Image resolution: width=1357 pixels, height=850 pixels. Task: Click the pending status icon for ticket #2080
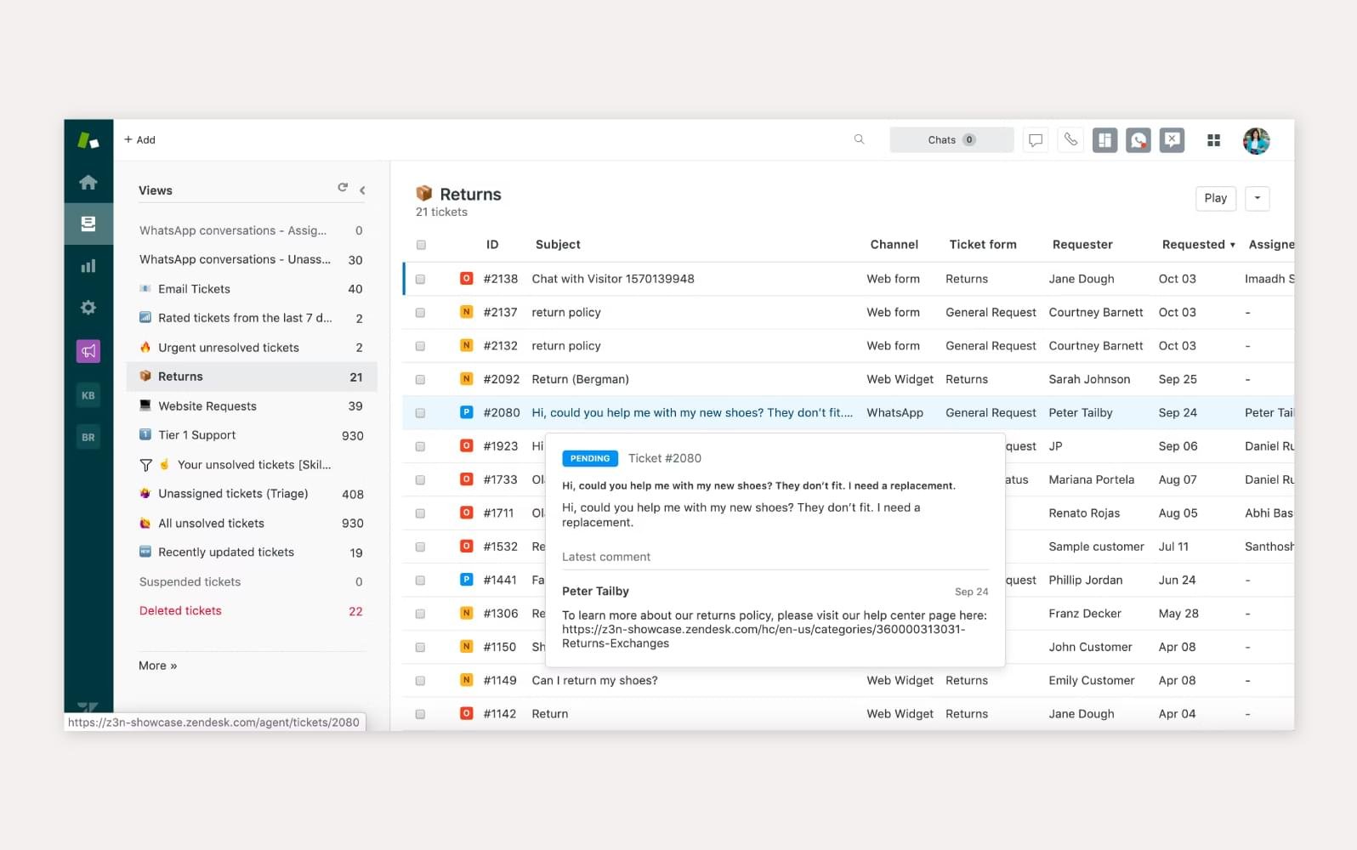pos(466,412)
